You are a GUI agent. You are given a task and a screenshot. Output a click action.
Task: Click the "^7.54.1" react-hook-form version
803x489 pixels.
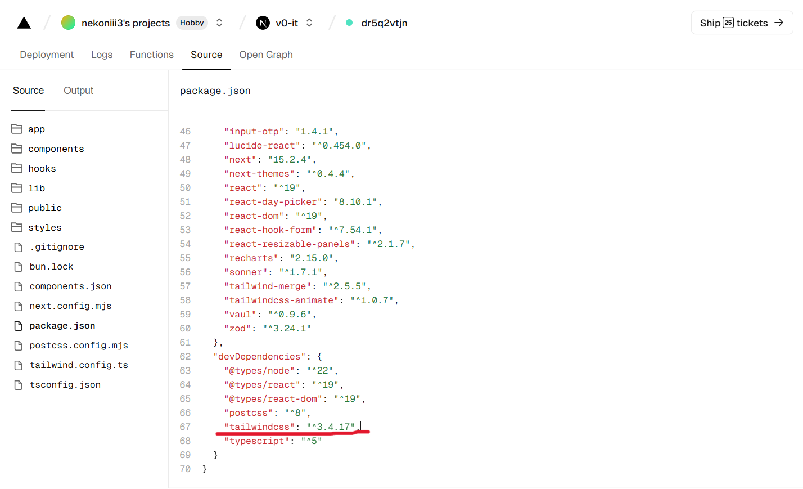(353, 230)
